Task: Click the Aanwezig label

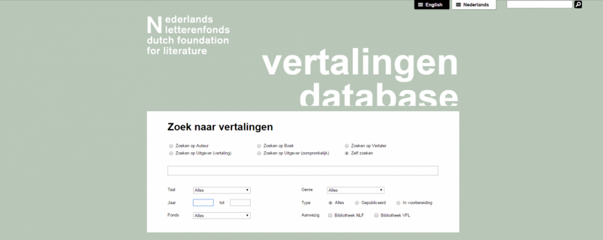Action: pos(311,215)
